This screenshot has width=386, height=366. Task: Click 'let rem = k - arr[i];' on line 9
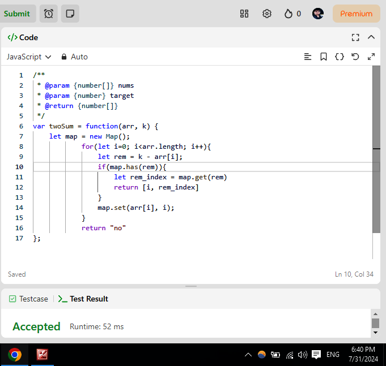pos(140,157)
